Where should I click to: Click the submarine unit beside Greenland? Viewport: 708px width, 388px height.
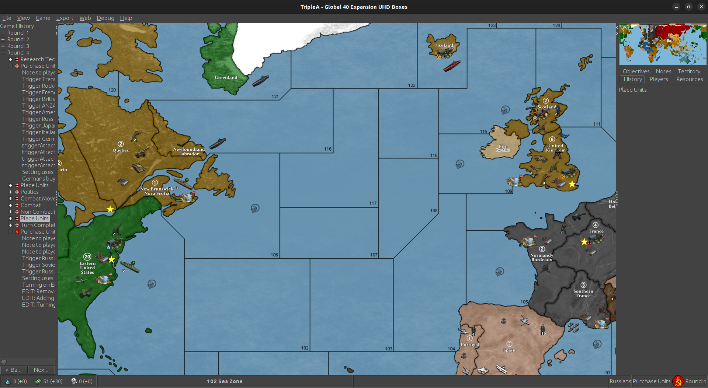click(x=260, y=81)
